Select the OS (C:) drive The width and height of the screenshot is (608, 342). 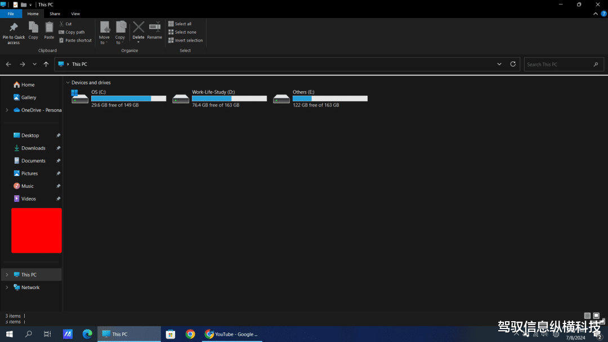pyautogui.click(x=119, y=98)
